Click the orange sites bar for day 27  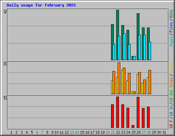click(145, 87)
